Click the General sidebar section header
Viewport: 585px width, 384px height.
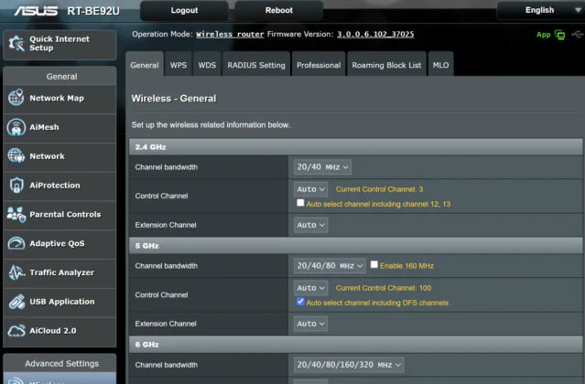pyautogui.click(x=60, y=77)
